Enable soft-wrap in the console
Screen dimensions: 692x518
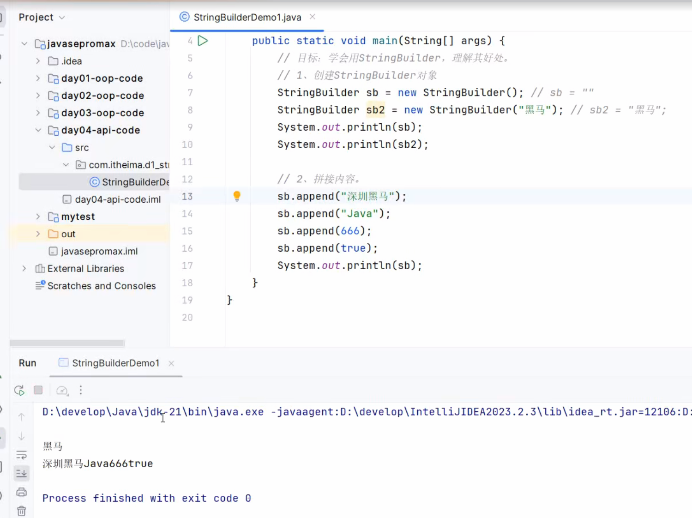tap(21, 455)
